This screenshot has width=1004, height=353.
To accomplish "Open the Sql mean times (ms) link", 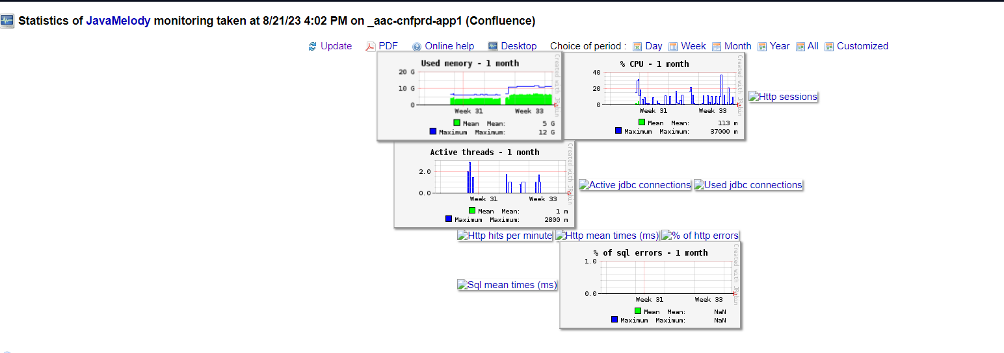I will tap(507, 285).
